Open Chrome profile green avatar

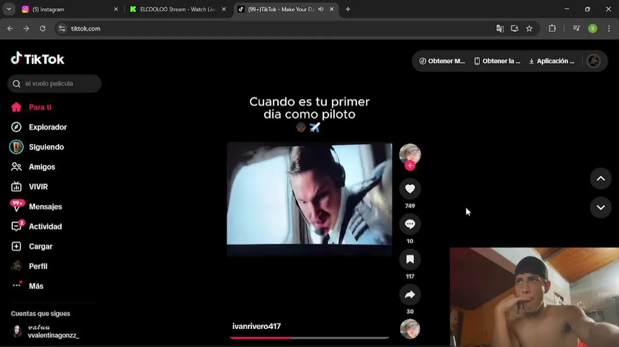592,28
